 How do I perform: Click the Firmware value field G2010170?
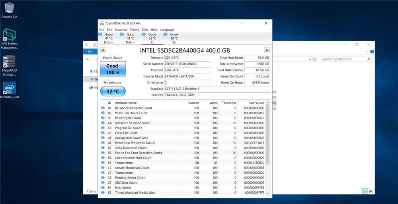point(187,58)
